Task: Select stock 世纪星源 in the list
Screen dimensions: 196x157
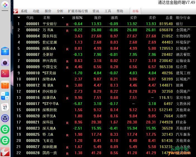Action: point(50,42)
